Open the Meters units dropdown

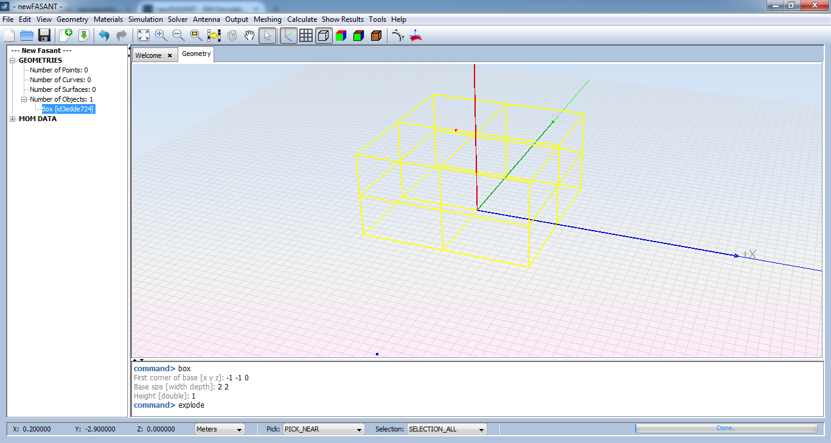point(219,429)
